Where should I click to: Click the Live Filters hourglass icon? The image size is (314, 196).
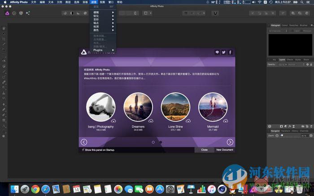[x=293, y=126]
